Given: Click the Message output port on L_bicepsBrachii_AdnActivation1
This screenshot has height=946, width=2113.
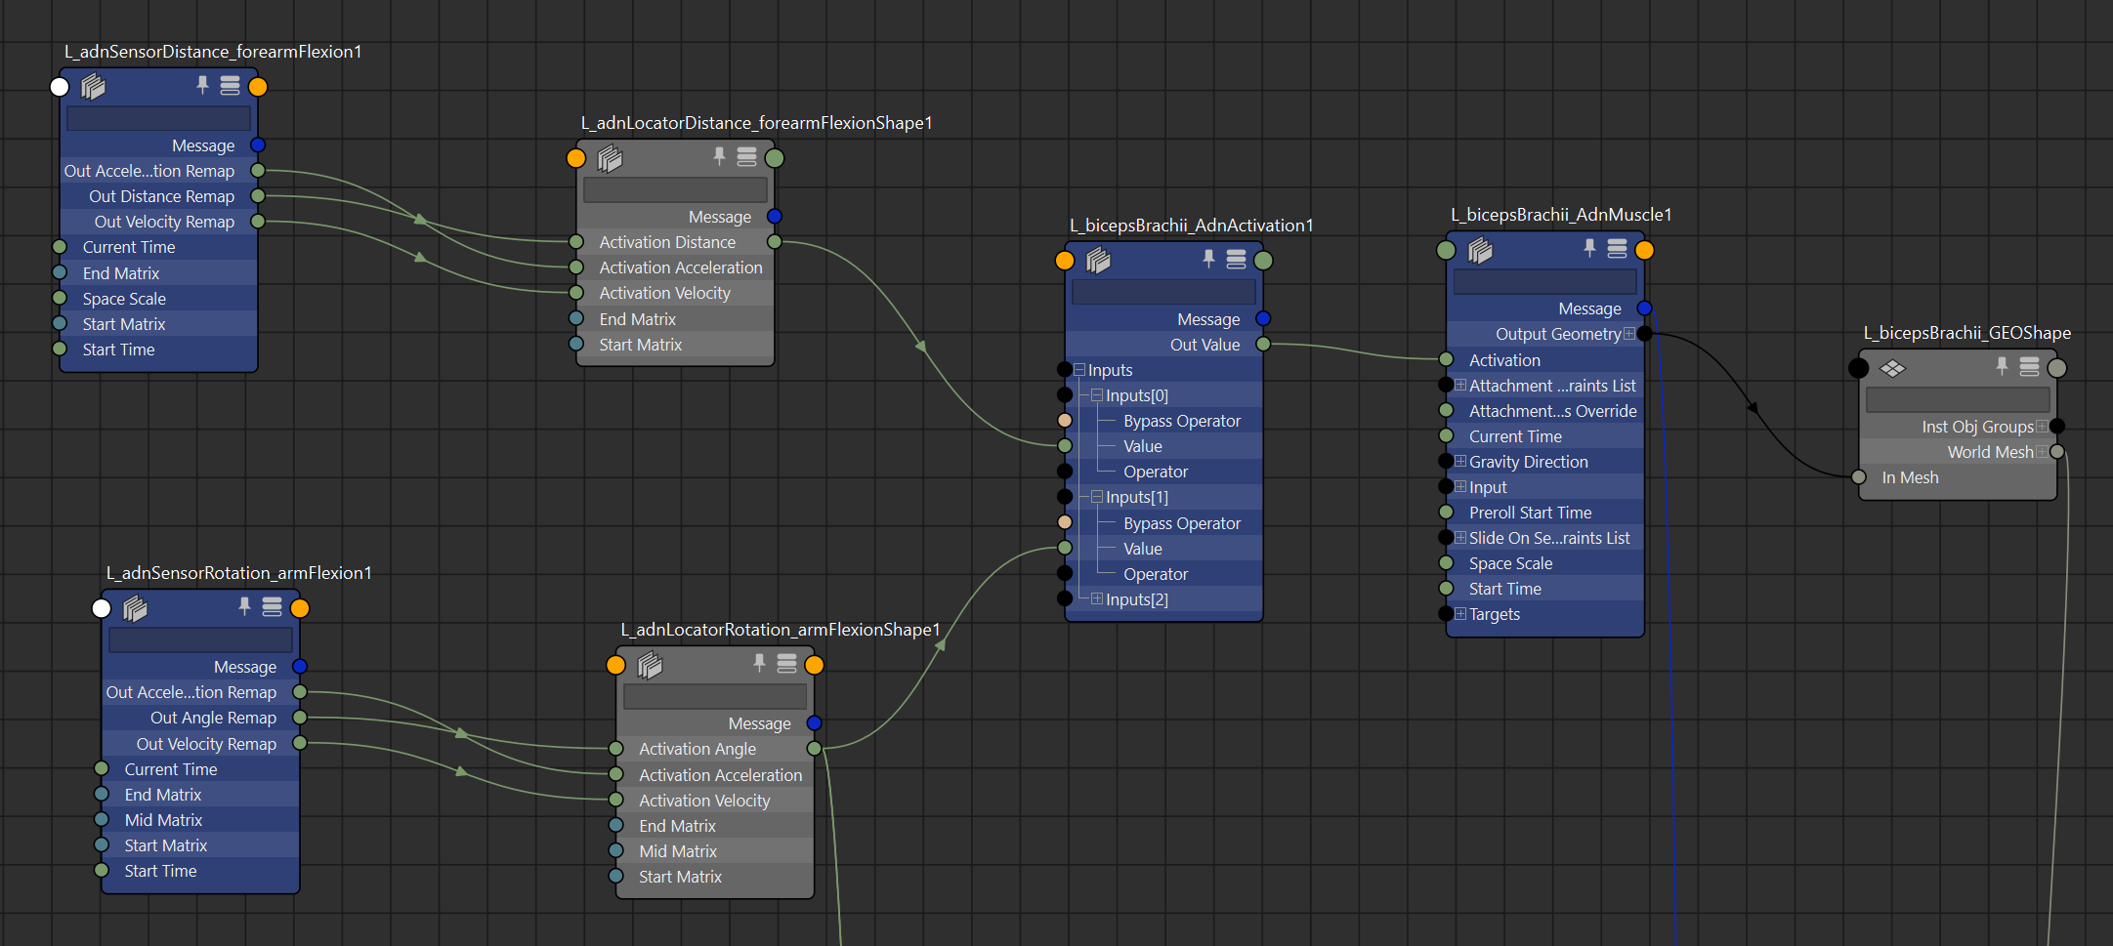Looking at the screenshot, I should click(x=1263, y=318).
